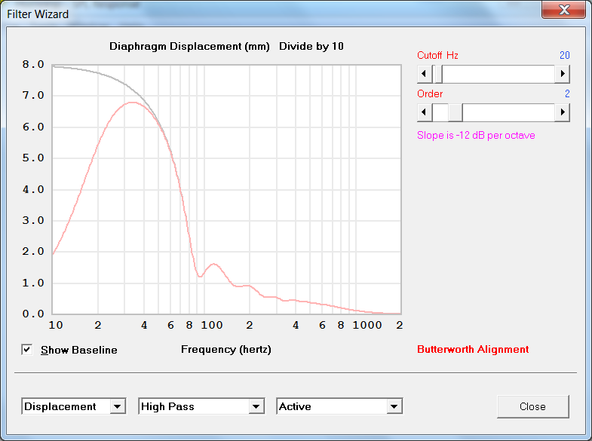Click the 'Frequency (hertz)' axis label

(226, 349)
